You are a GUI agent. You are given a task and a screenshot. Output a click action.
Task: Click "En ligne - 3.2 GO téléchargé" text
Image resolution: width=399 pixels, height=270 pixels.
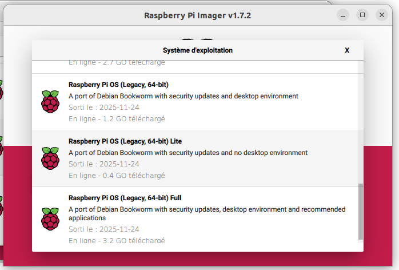117,241
